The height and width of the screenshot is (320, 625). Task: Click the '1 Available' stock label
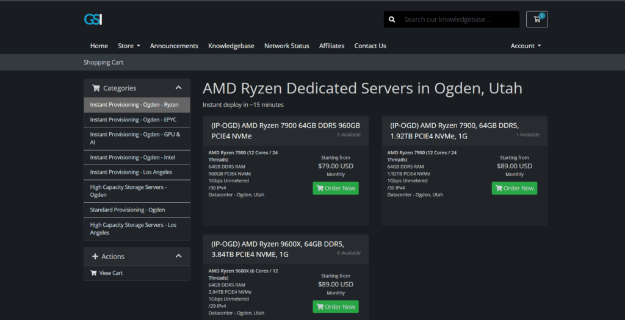(527, 135)
